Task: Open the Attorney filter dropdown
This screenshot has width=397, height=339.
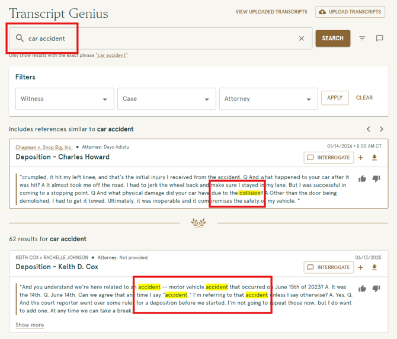Action: pos(268,99)
